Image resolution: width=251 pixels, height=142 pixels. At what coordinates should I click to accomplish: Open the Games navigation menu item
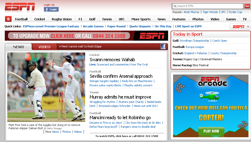click(x=231, y=19)
